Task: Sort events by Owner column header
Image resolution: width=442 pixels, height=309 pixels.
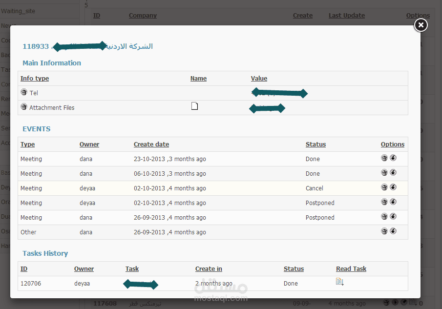Action: point(89,144)
